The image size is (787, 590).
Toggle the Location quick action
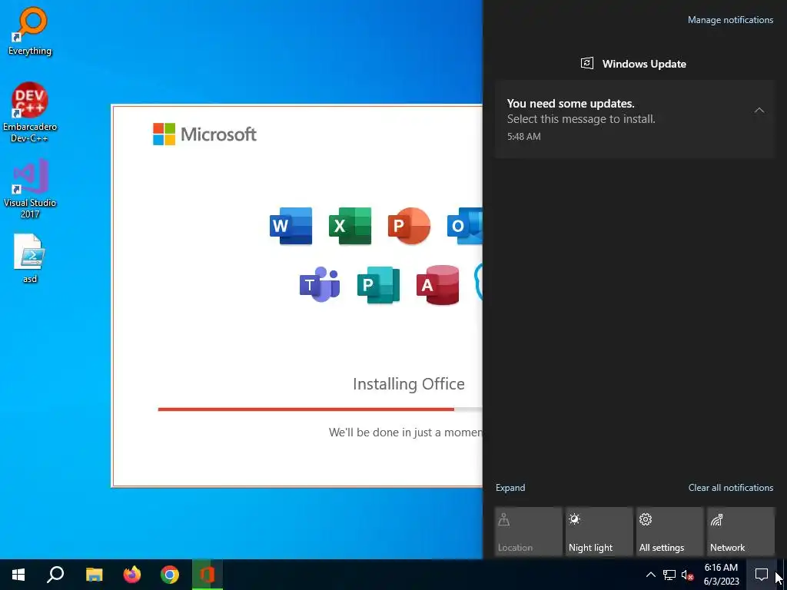528,532
